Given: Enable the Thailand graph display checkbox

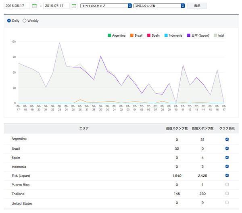Looking at the screenshot, I should [x=227, y=193].
